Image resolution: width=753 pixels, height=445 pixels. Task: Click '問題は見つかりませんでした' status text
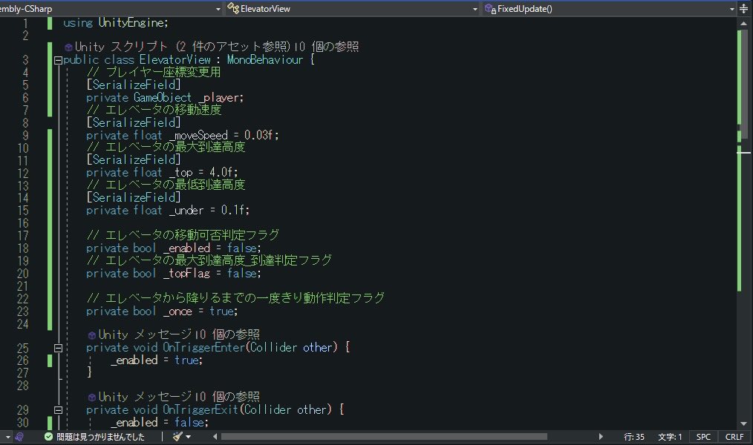coord(100,437)
